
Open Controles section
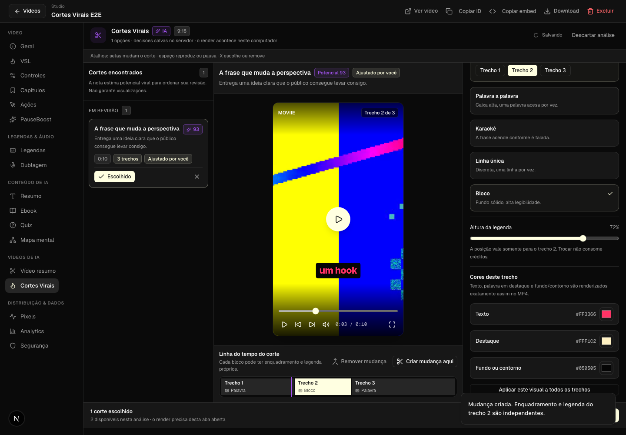point(33,76)
